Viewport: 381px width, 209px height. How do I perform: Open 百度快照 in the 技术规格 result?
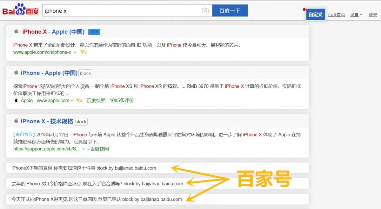pos(100,149)
